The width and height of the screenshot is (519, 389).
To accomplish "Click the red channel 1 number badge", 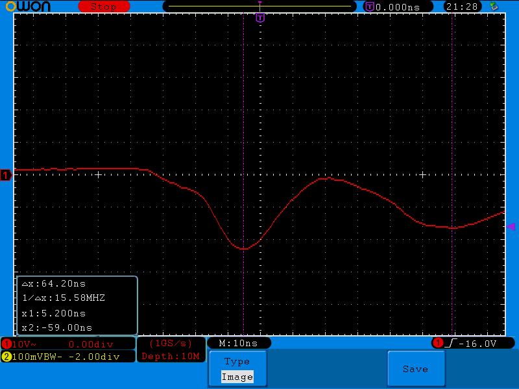I will pyautogui.click(x=6, y=344).
